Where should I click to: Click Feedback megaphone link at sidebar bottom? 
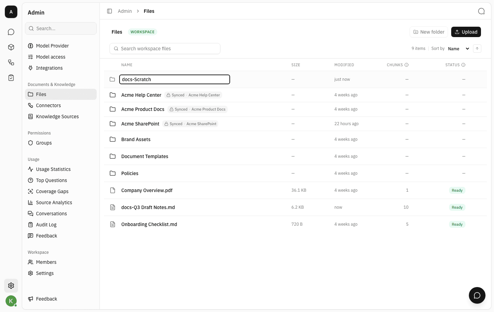click(x=61, y=299)
